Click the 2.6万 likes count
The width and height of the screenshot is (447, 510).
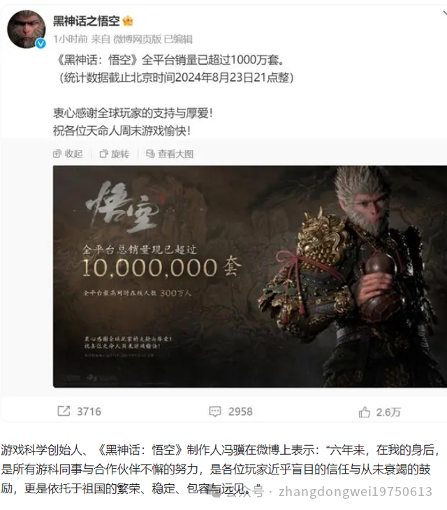pos(388,412)
